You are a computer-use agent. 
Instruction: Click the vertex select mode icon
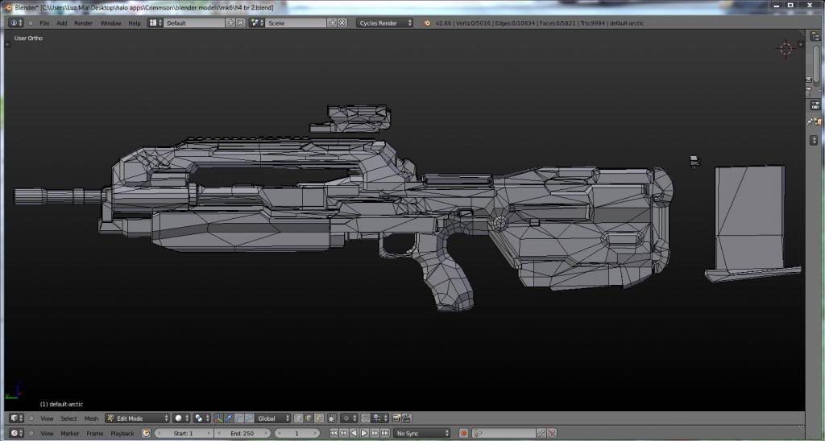[298, 418]
